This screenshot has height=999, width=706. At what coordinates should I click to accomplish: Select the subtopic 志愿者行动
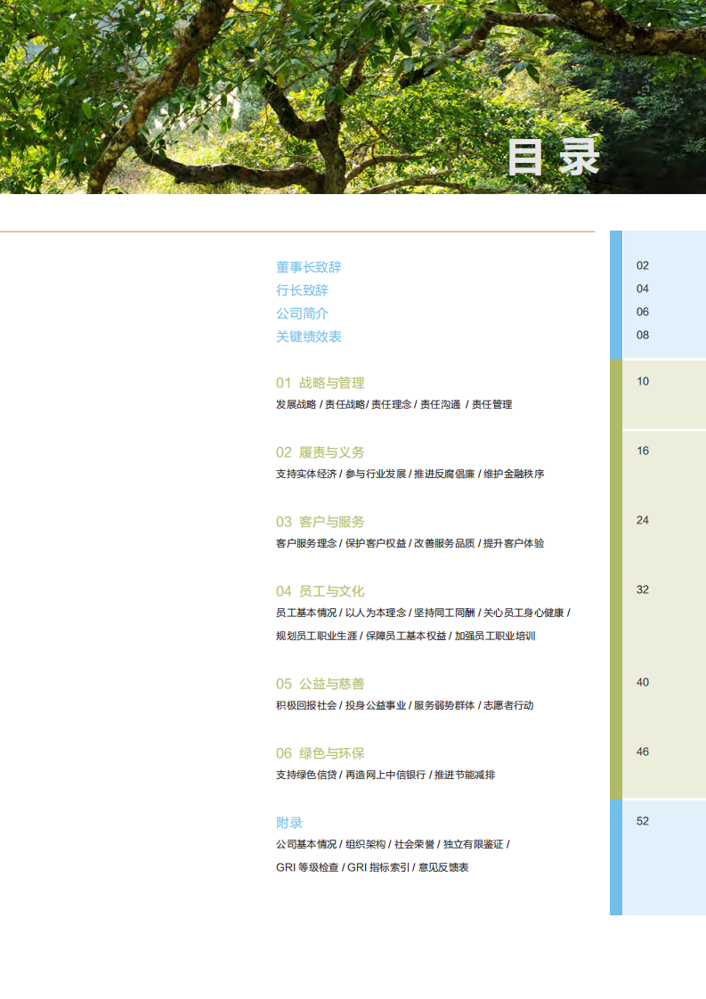pyautogui.click(x=508, y=705)
